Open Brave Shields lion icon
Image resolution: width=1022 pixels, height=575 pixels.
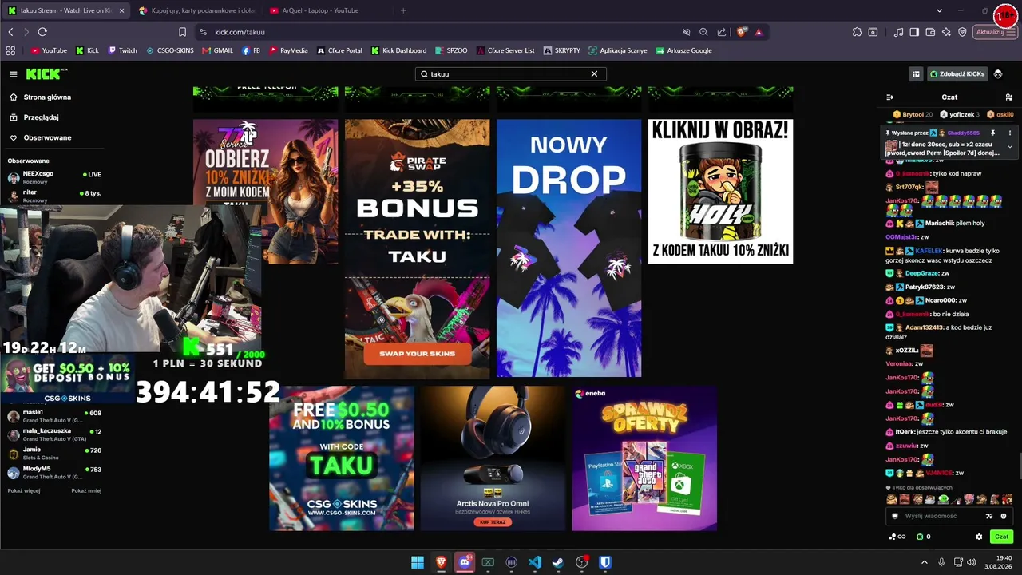[742, 32]
